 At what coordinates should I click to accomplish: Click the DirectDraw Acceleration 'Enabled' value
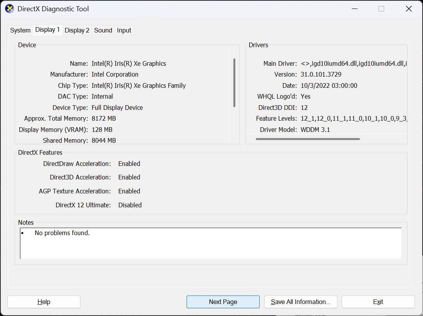[129, 164]
